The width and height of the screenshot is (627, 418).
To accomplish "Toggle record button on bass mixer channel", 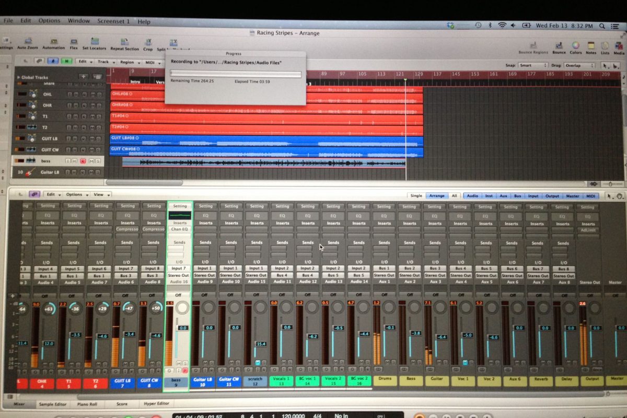I will pyautogui.click(x=184, y=370).
